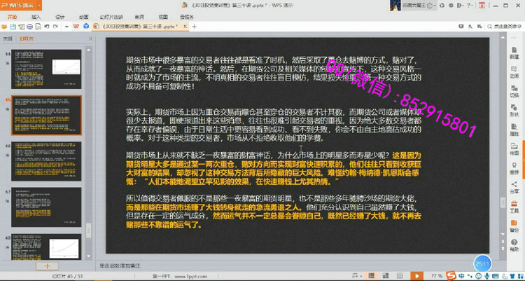This screenshot has height=281, width=525.
Task: Click the Print icon in quick toolbar
Action: pos(30,27)
